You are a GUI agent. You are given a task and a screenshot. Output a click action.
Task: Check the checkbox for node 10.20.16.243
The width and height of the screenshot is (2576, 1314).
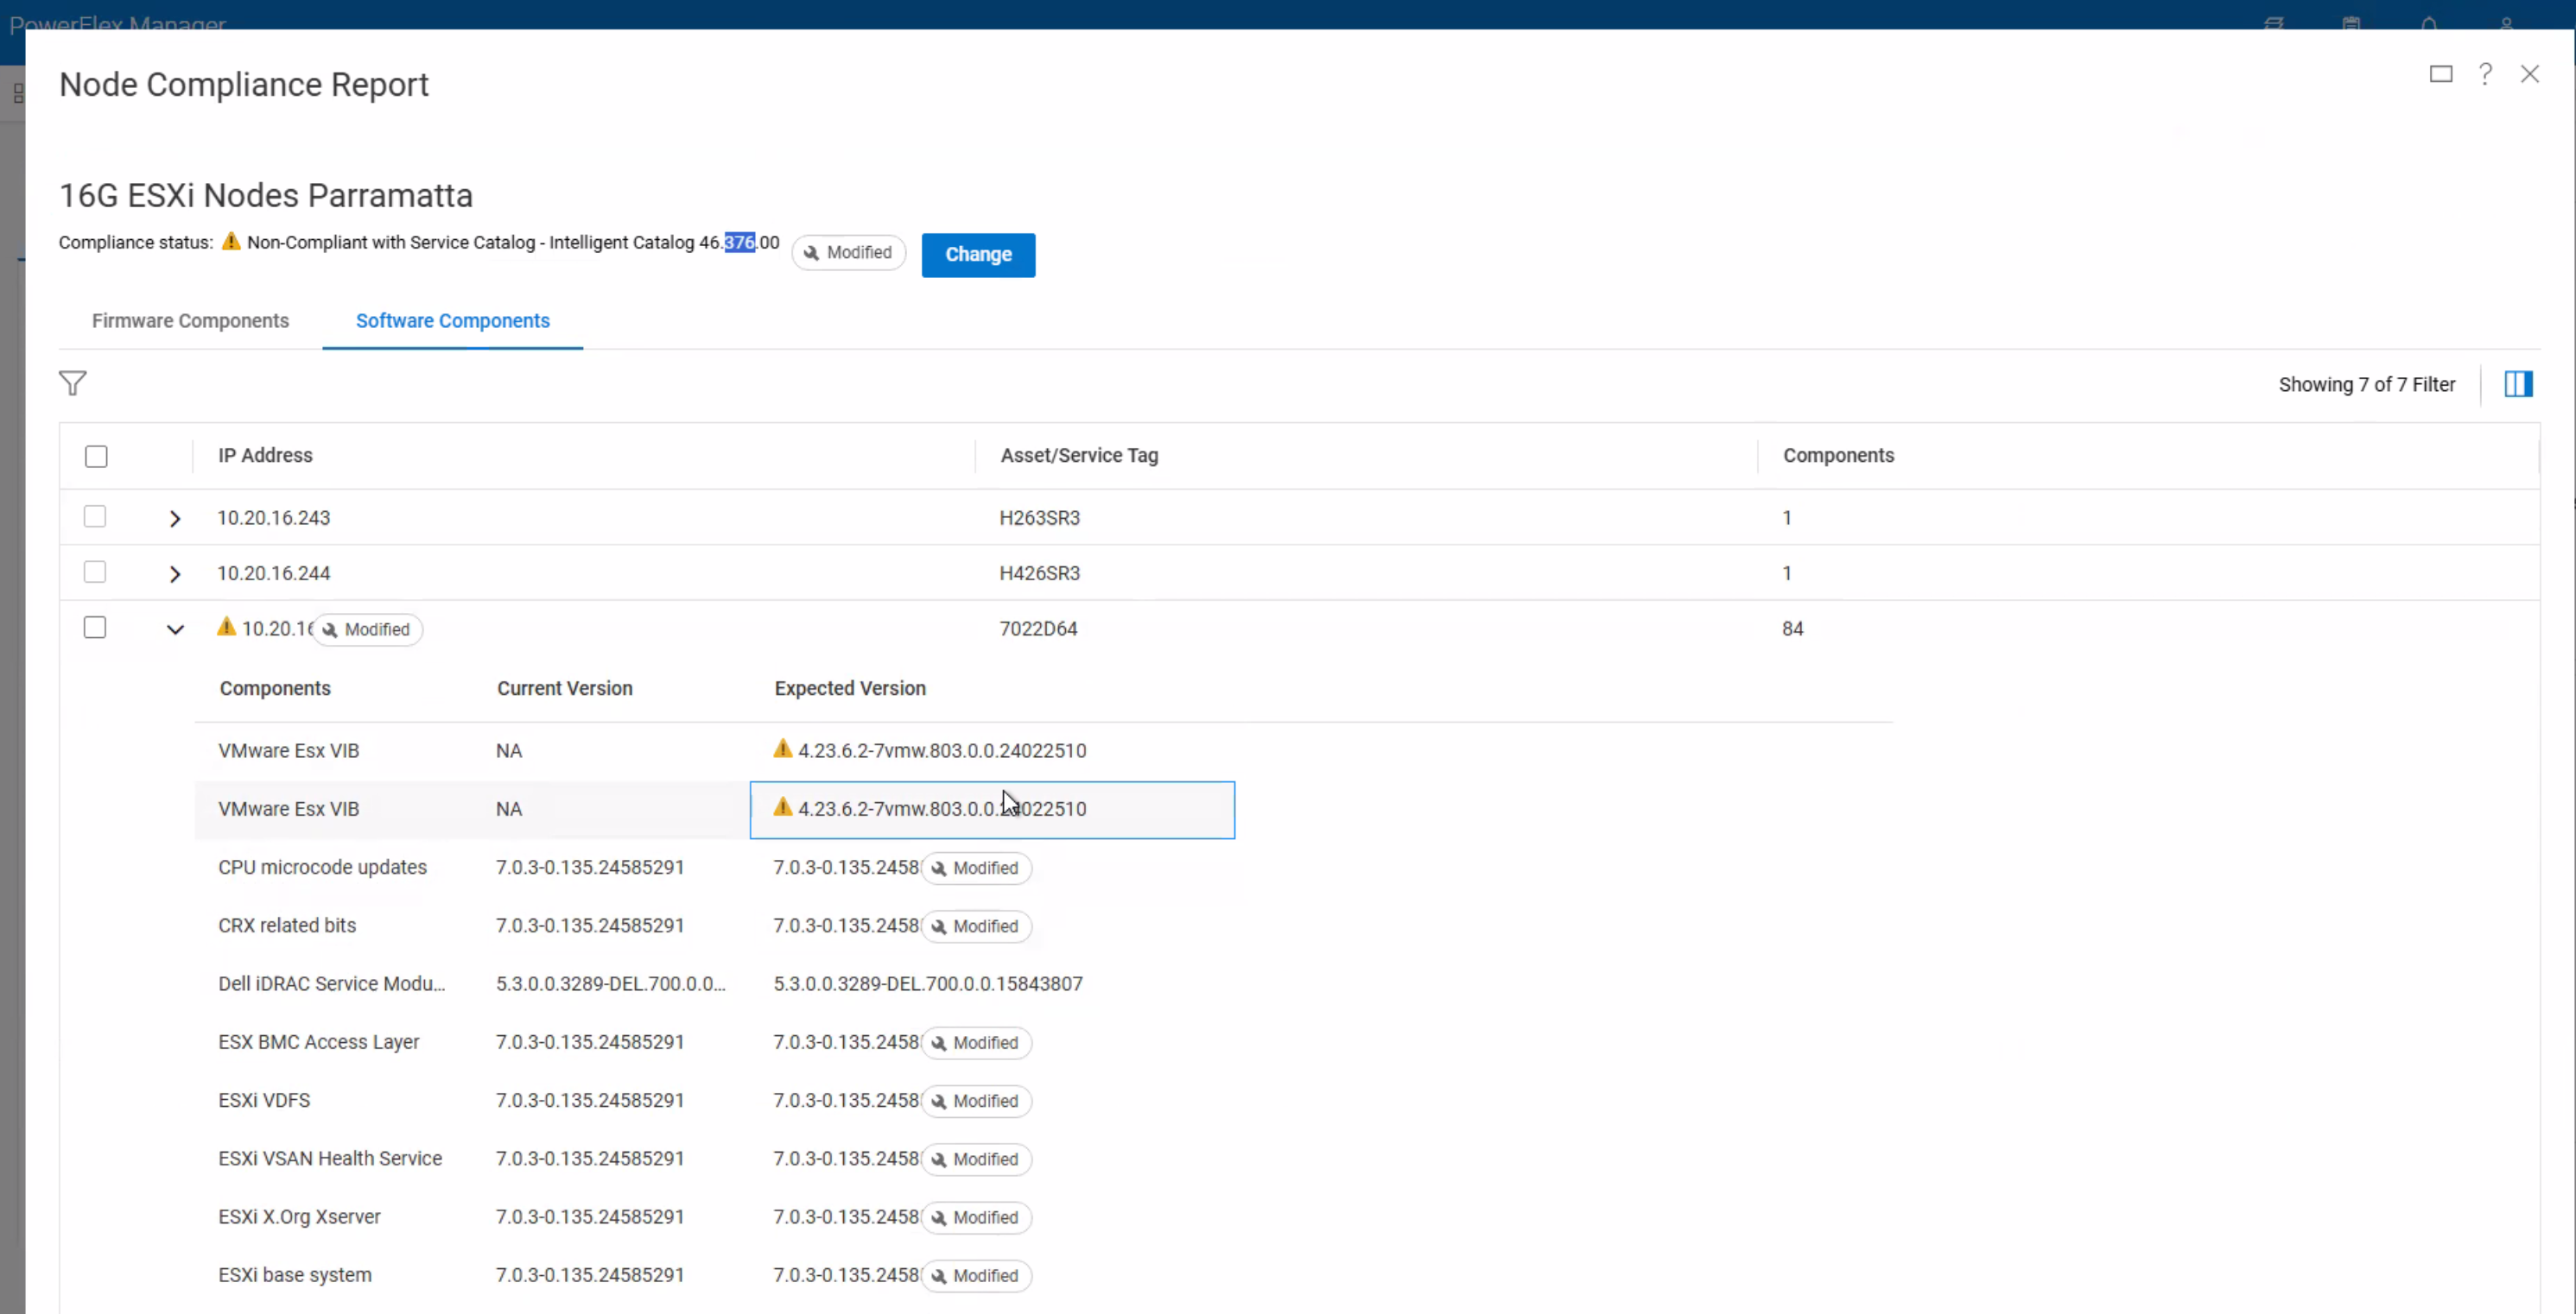(95, 515)
